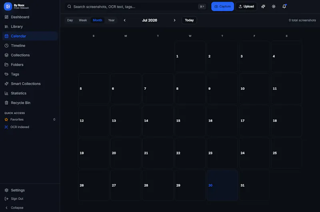Viewport: 320px width, 212px height.
Task: Click the Upload button
Action: [x=246, y=6]
